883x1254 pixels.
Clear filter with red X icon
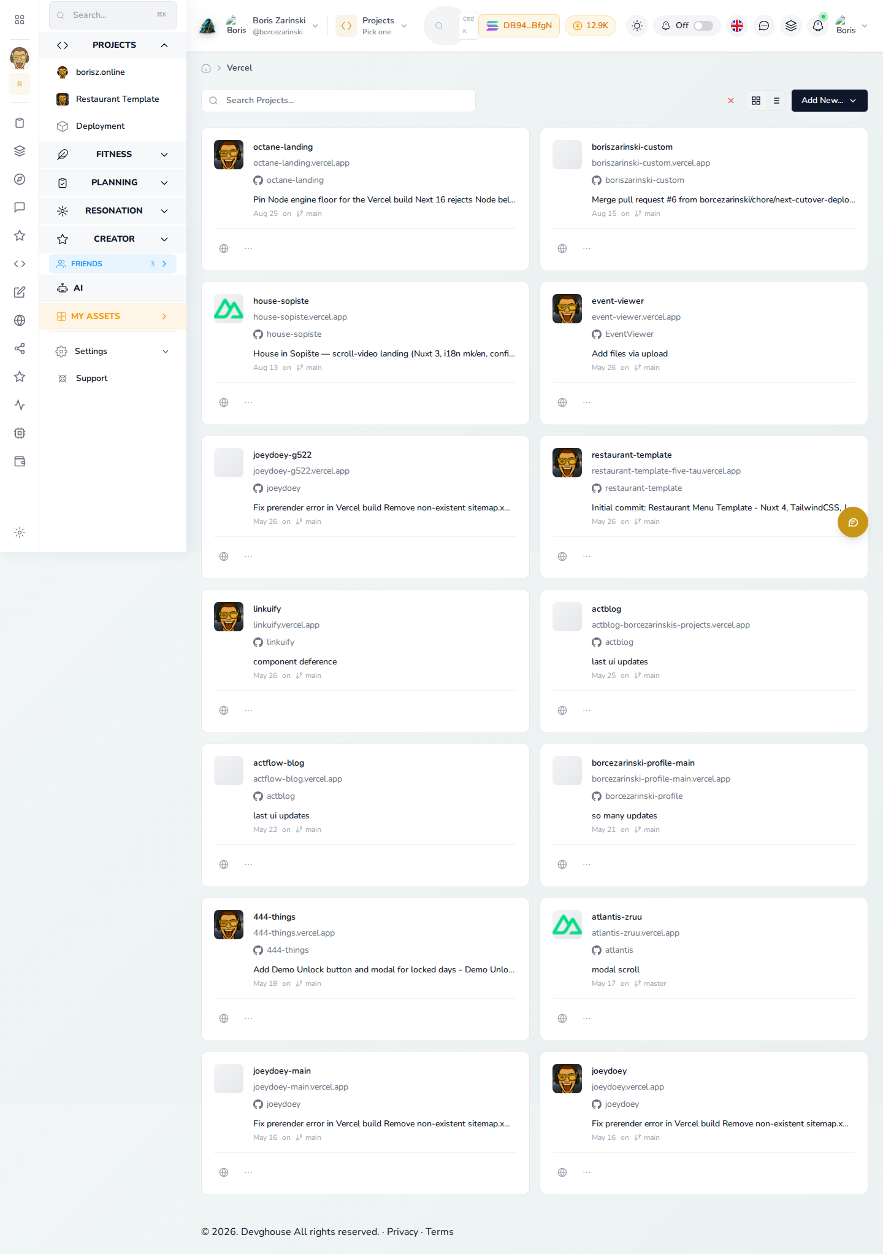pos(731,101)
